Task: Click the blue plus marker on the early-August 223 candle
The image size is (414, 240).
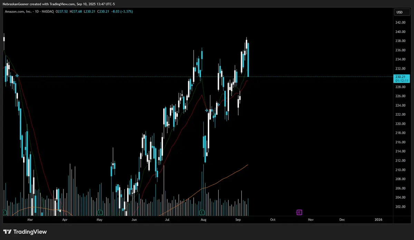Action: tap(207, 111)
